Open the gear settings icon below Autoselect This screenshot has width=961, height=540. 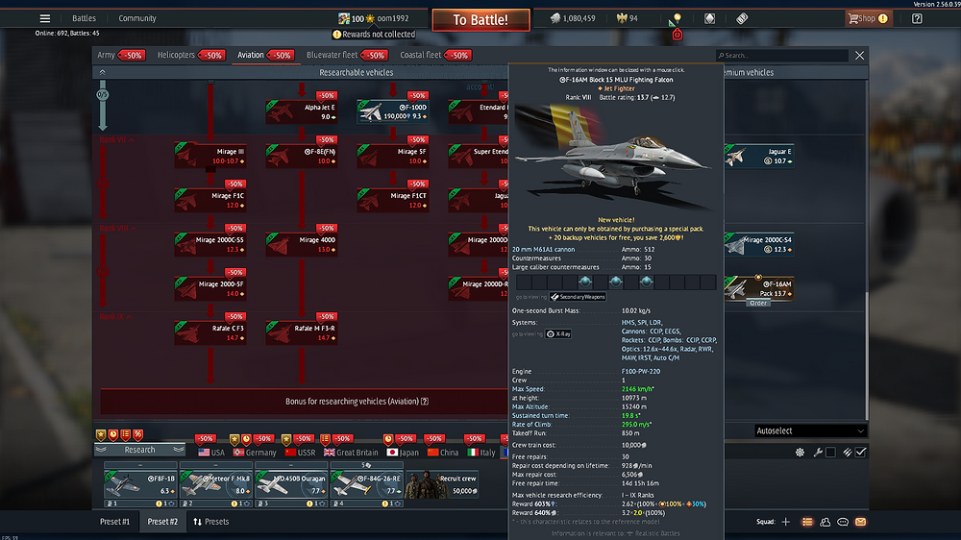click(800, 453)
